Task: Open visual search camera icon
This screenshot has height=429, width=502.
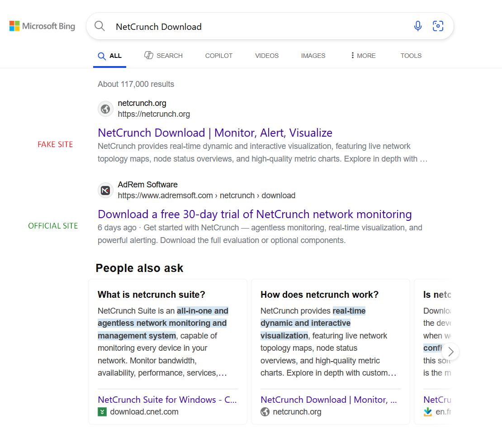Action: pyautogui.click(x=438, y=26)
